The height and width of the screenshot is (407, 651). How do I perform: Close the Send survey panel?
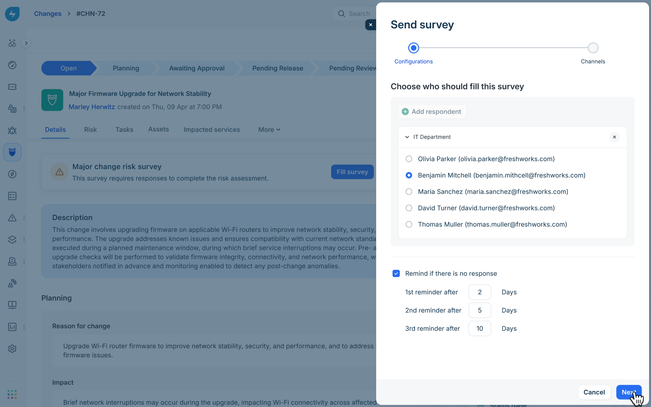point(371,25)
